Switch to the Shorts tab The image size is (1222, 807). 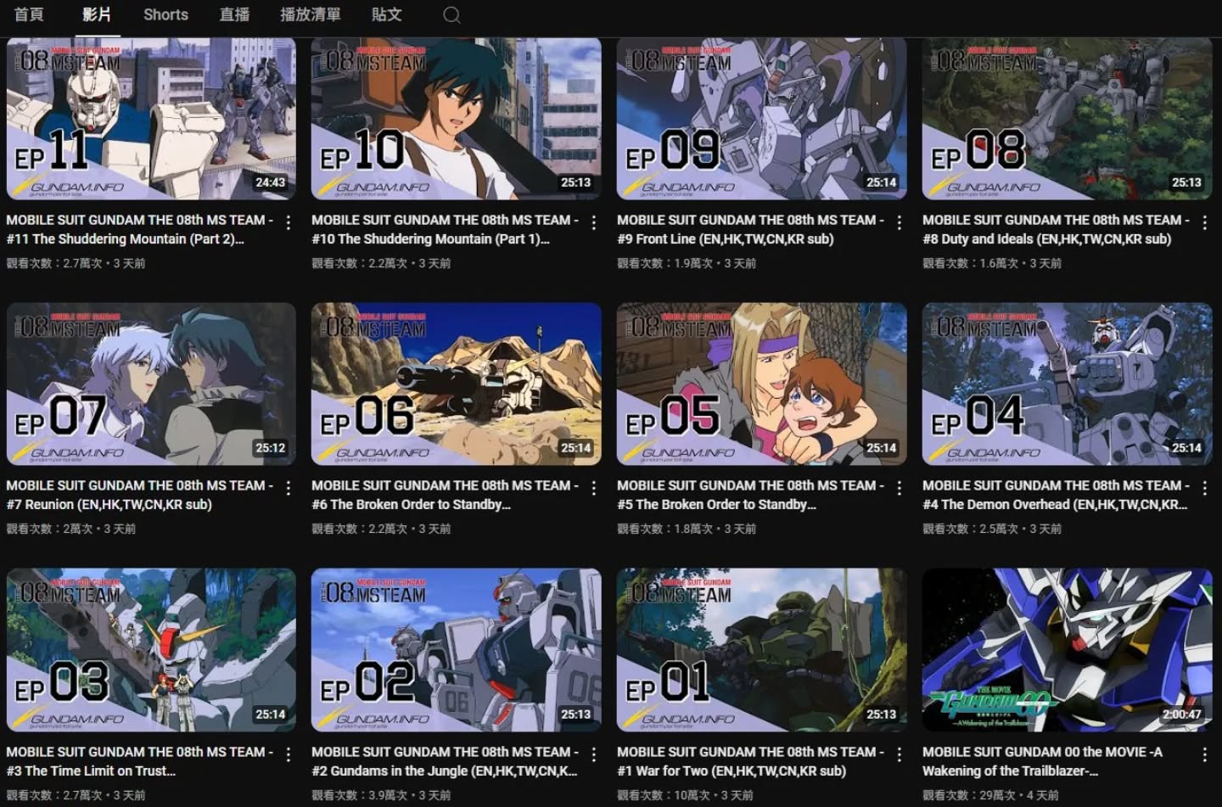pos(165,14)
